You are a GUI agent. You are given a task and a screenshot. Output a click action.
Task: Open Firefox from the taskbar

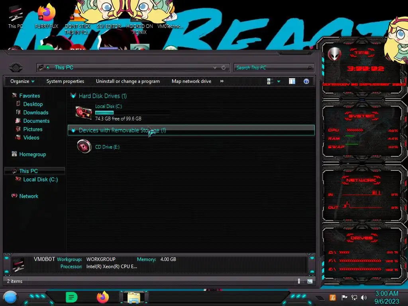[x=103, y=297]
